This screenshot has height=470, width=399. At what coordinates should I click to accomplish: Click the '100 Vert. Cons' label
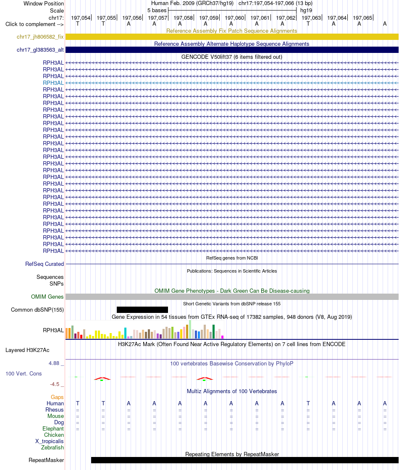coord(24,374)
